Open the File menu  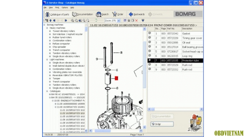(45, 7)
